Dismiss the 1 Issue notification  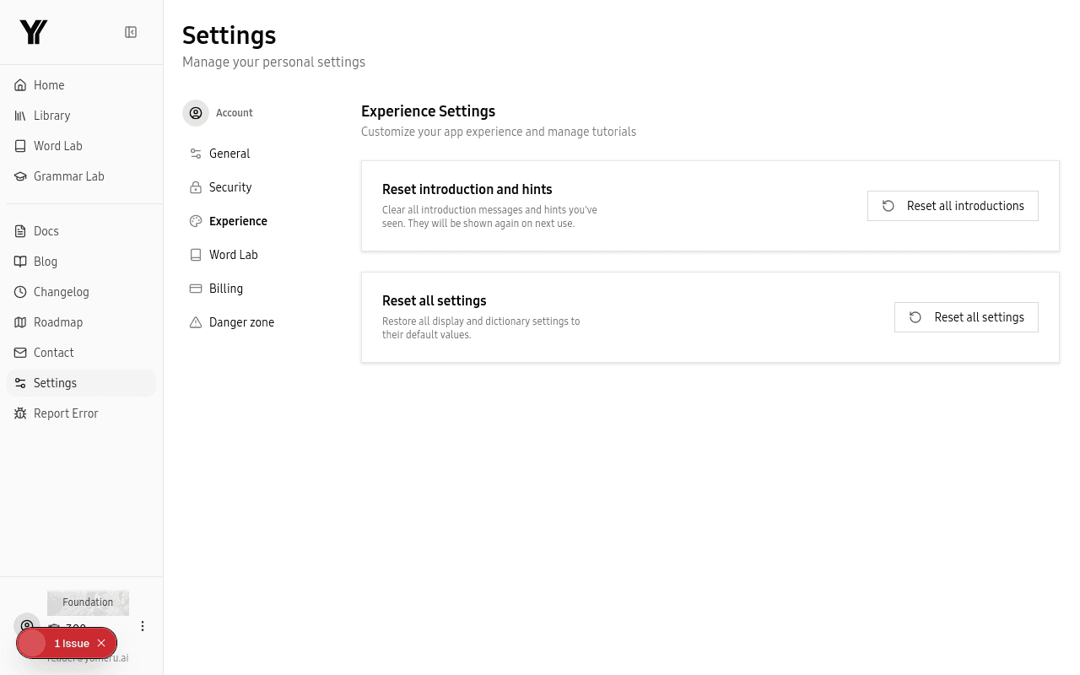[101, 643]
